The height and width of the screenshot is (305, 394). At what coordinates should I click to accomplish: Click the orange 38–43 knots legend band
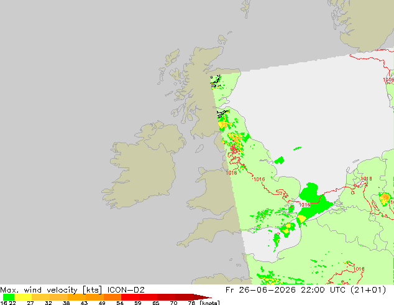[76, 297]
